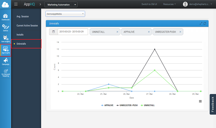The image size is (216, 128).
Task: Remove the UNREGISTER-PUSH filter tag
Action: tap(180, 32)
